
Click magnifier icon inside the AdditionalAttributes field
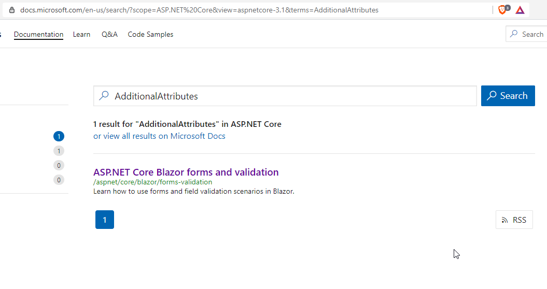point(104,96)
